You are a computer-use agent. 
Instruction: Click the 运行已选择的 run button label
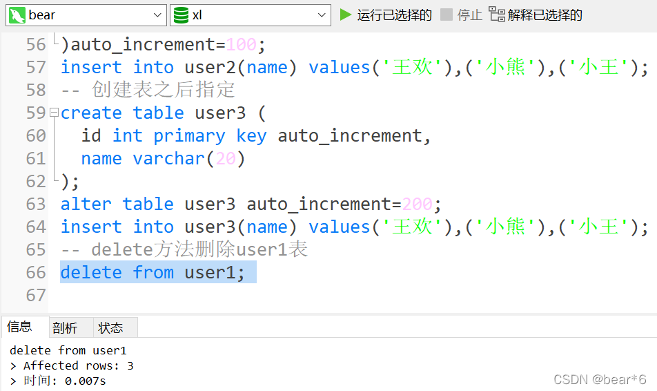pos(394,15)
